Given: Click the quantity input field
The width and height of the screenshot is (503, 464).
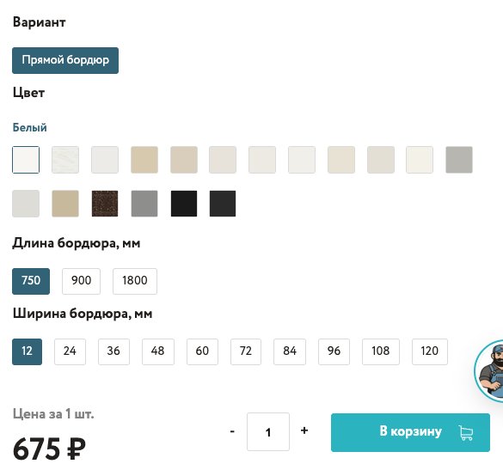Looking at the screenshot, I should 268,431.
